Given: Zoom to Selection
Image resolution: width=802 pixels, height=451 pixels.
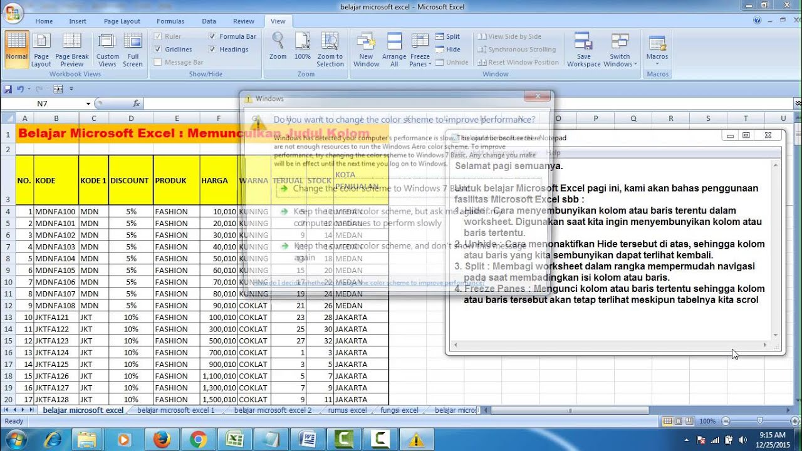Looking at the screenshot, I should click(x=330, y=49).
